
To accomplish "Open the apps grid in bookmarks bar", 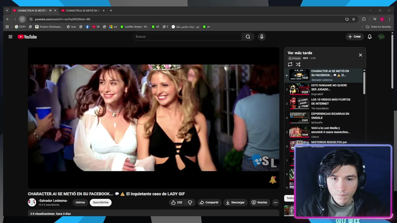I will pyautogui.click(x=7, y=27).
